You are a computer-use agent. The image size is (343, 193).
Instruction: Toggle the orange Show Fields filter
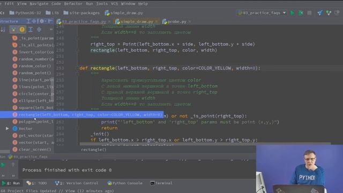coord(22,29)
